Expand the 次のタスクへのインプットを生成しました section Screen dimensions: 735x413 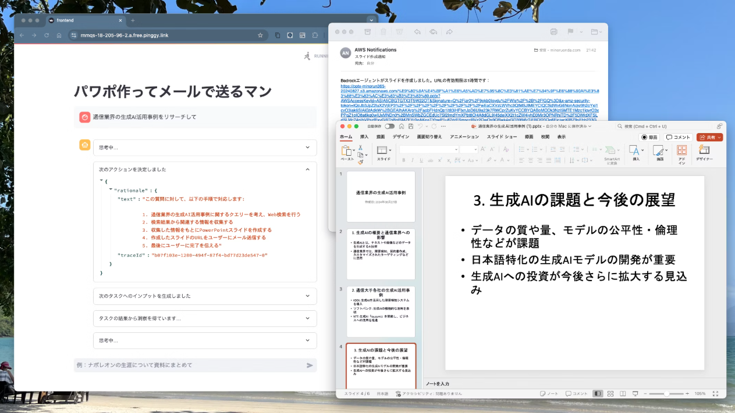[x=205, y=296]
